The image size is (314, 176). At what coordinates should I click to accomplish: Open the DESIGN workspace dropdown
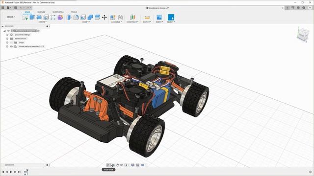click(11, 17)
